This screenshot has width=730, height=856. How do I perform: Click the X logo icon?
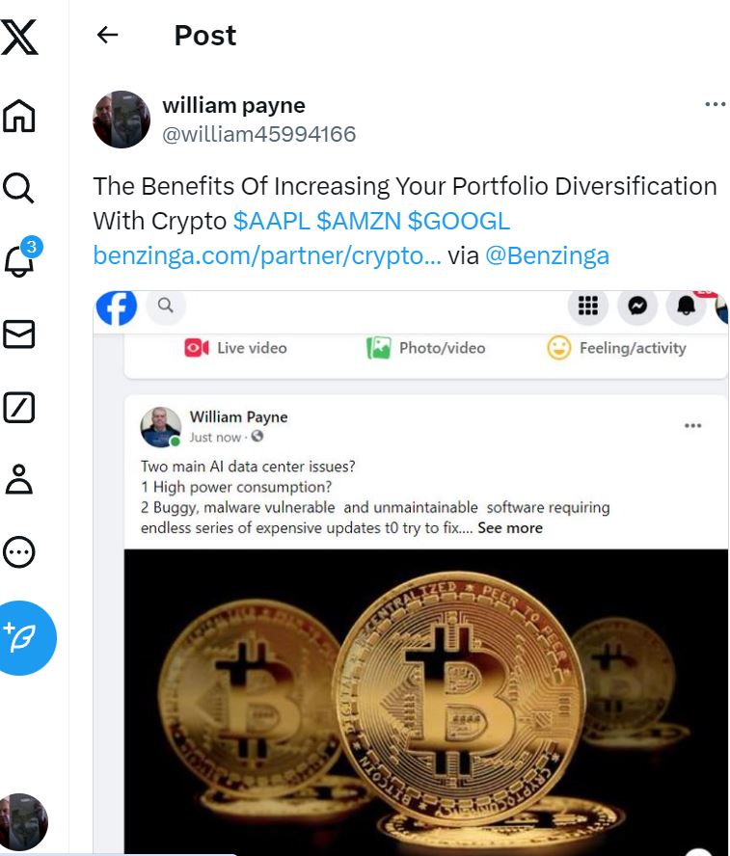point(19,38)
